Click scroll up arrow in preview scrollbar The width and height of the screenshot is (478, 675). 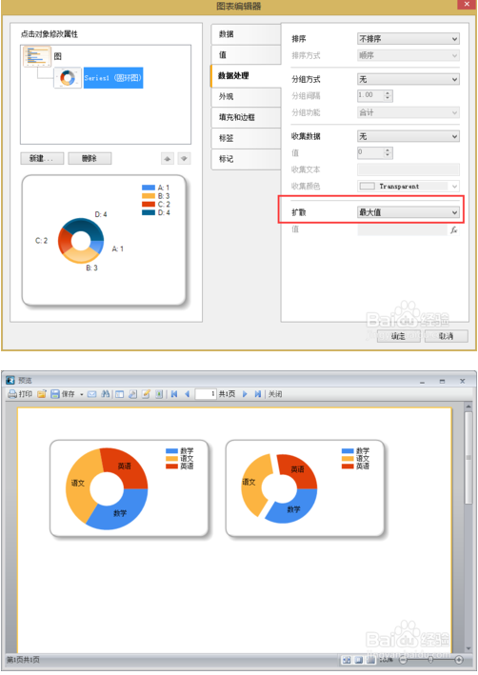pyautogui.click(x=468, y=406)
